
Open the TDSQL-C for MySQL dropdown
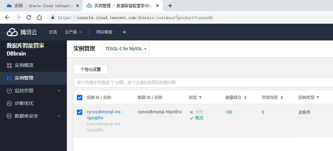[126, 49]
